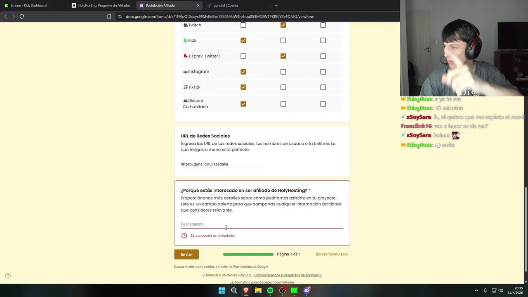Click thiag0om's '10 minutos' chat message
This screenshot has height=297, width=528.
[449, 108]
